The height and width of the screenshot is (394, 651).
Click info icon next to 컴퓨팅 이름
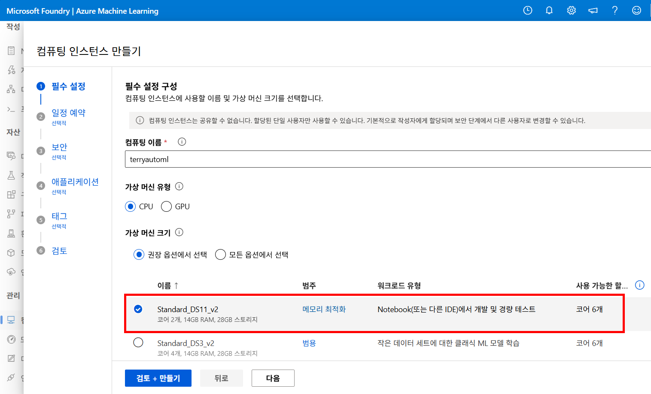click(182, 142)
